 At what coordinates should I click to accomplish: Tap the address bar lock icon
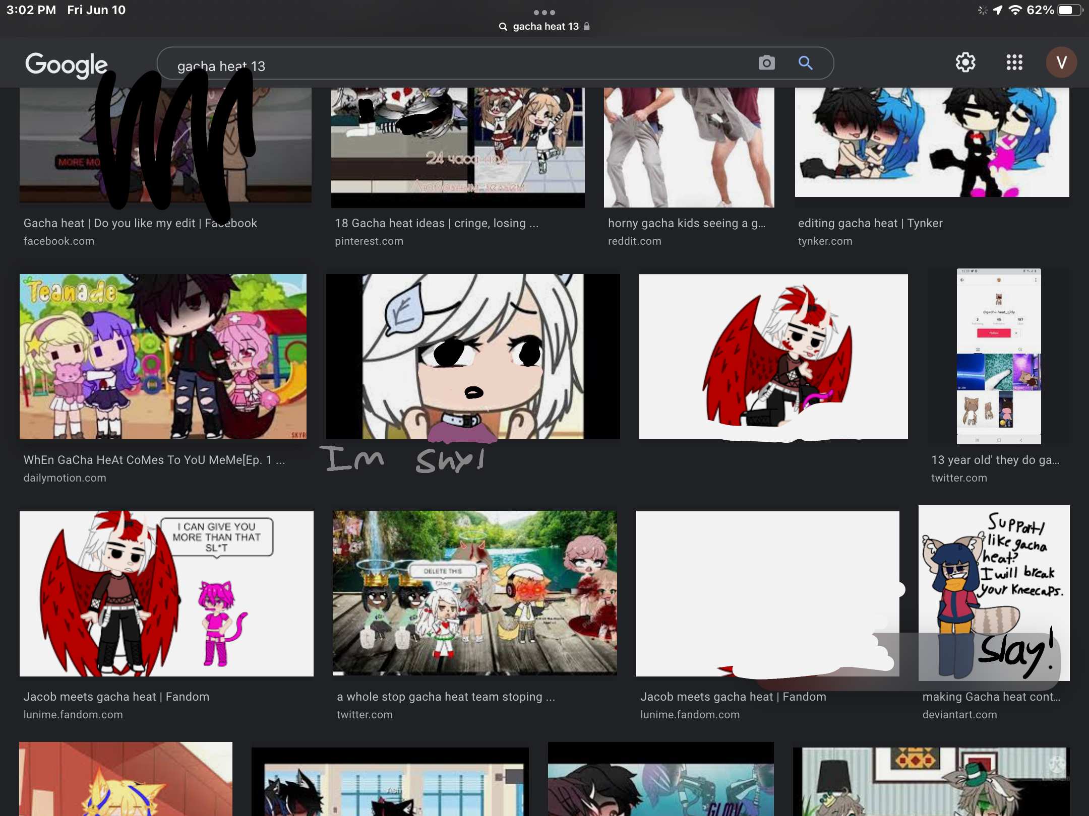click(x=587, y=26)
